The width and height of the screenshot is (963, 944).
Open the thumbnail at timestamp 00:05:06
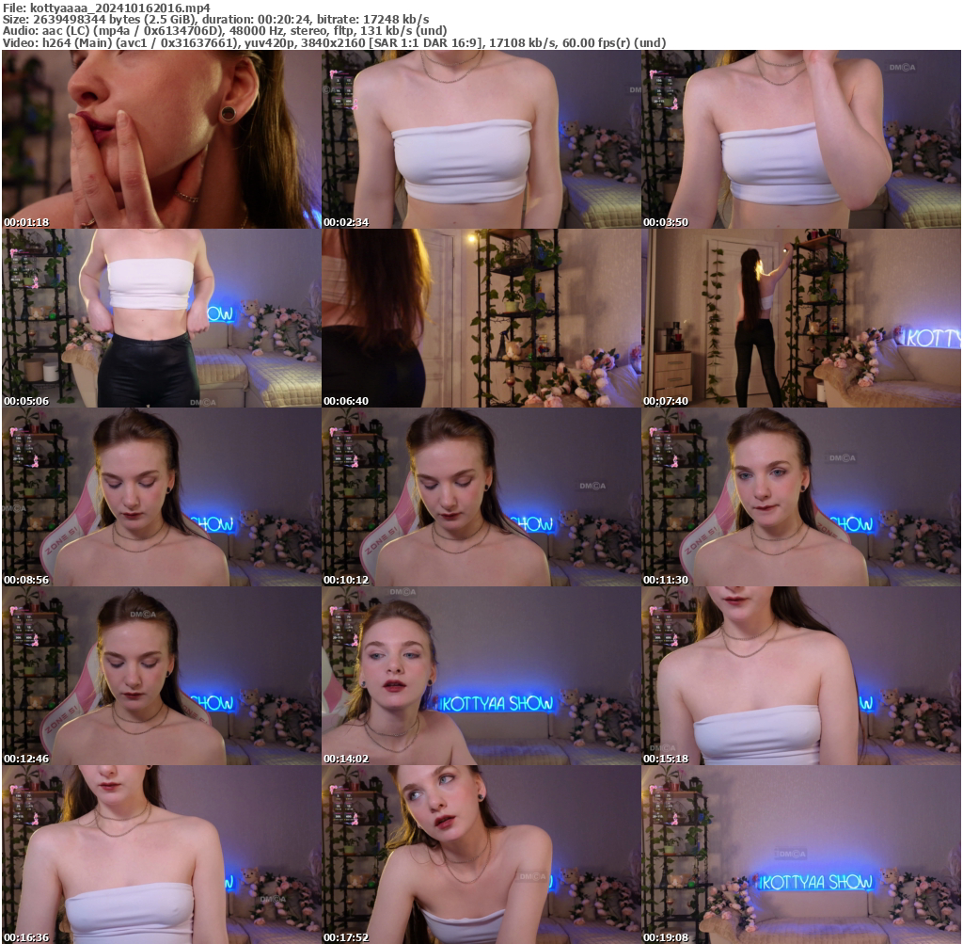pyautogui.click(x=160, y=316)
